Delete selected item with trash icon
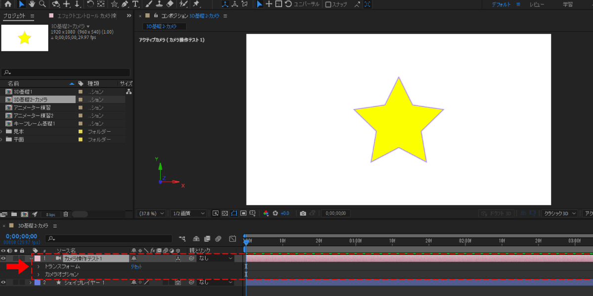Screen dimensions: 593x296 66,214
